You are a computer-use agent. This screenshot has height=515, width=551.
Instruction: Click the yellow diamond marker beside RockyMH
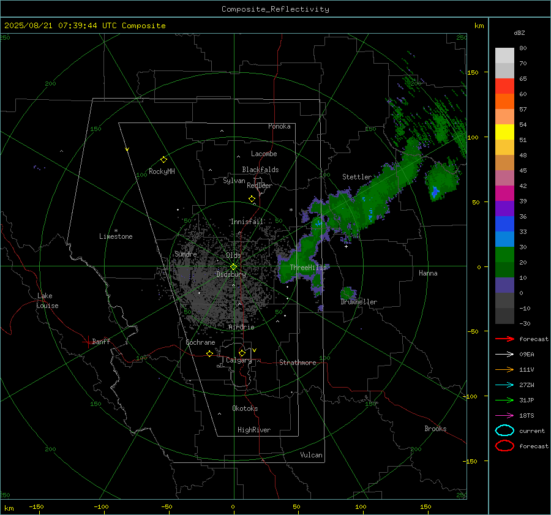pyautogui.click(x=163, y=160)
